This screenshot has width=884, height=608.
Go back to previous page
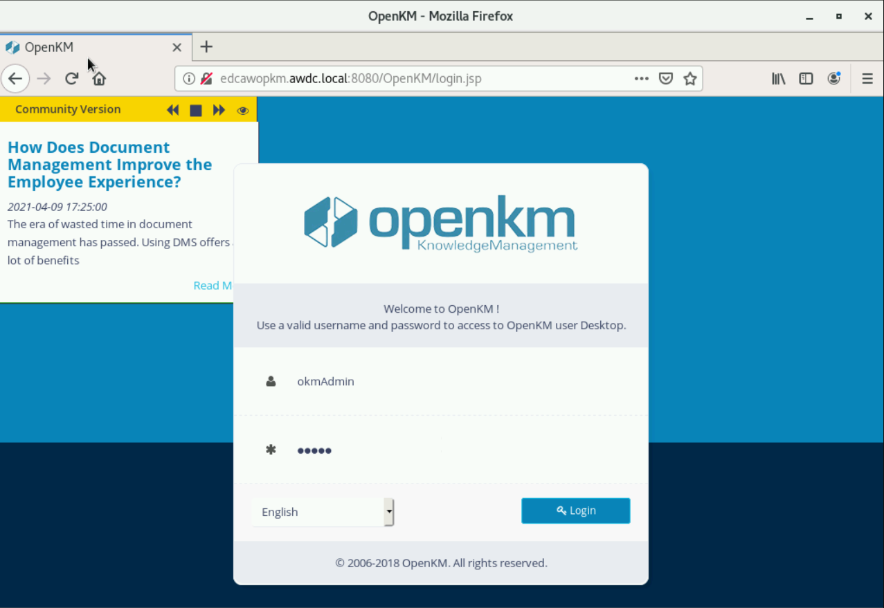15,79
